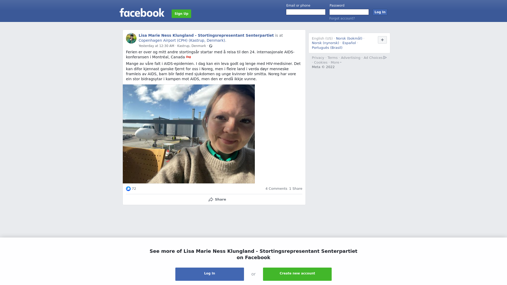Focus the Email or phone field
Viewport: 507px width, 285px height.
point(306,12)
